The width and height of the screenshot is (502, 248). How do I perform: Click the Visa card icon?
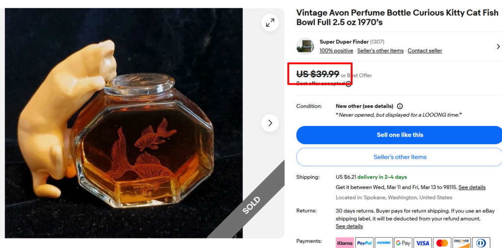click(423, 243)
